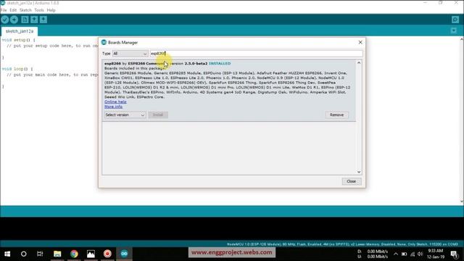Screen dimensions: 464x261
Task: Expand the Select version dropdown
Action: 125,115
